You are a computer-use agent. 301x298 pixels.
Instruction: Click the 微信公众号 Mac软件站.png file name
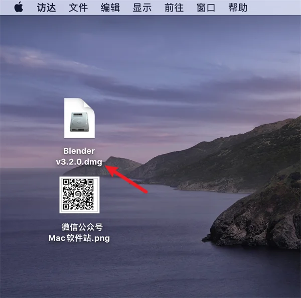(x=79, y=233)
